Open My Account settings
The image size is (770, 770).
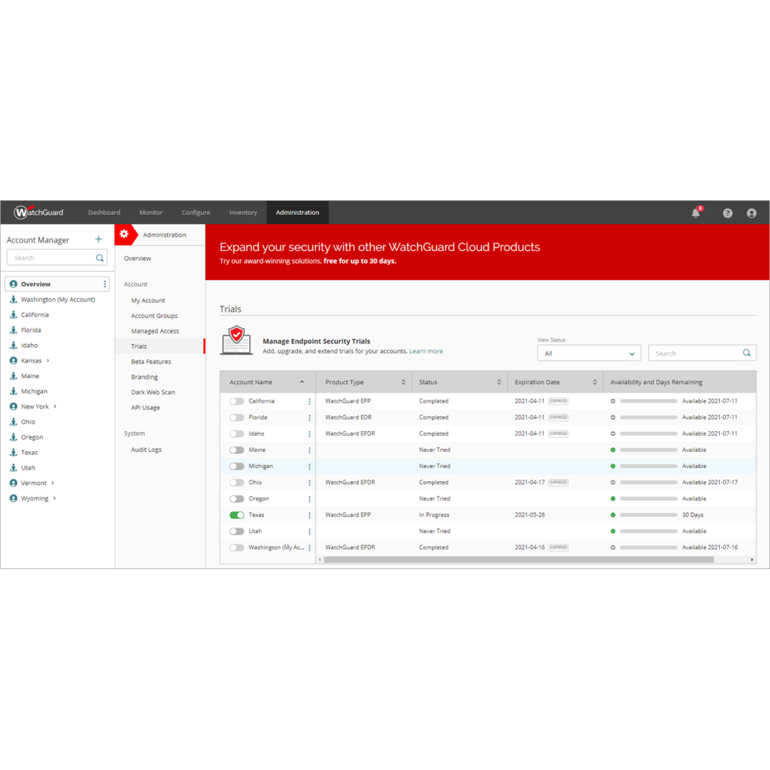148,300
